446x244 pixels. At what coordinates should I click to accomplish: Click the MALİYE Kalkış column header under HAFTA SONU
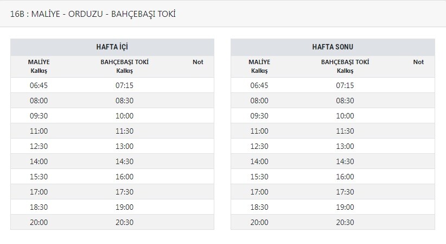tap(259, 66)
